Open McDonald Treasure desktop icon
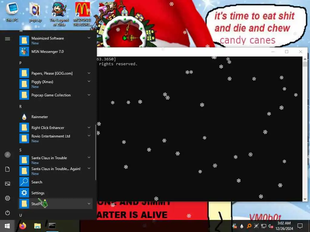The height and width of the screenshot is (232, 310). [82, 14]
